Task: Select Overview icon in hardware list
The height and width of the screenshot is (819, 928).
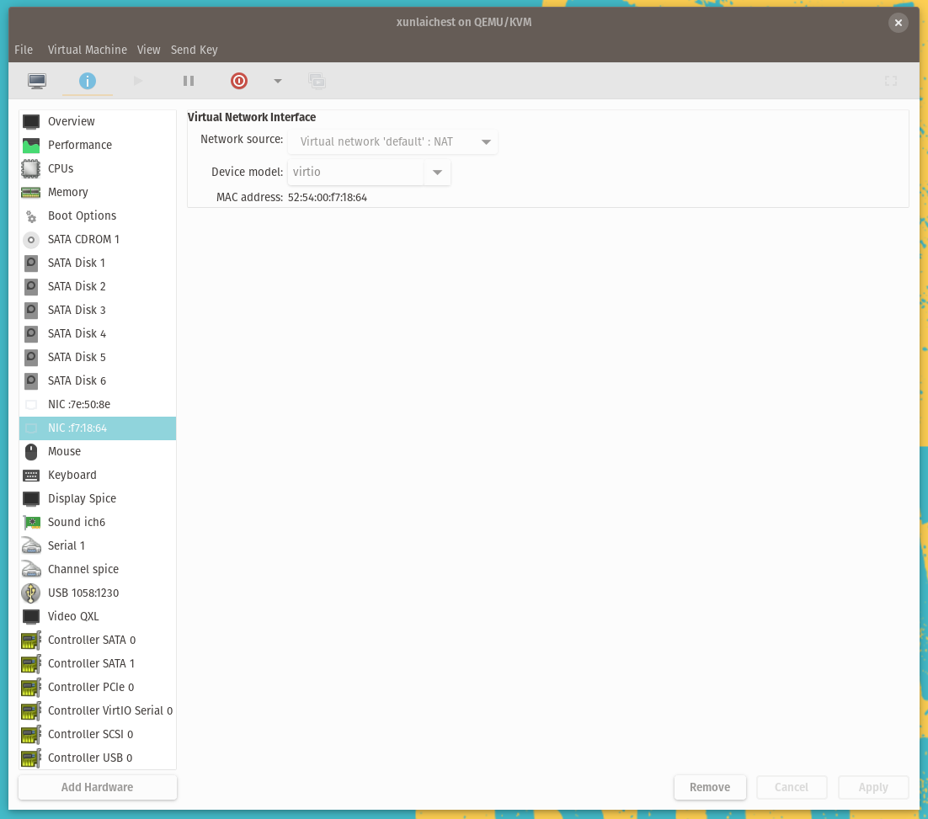Action: pos(31,121)
